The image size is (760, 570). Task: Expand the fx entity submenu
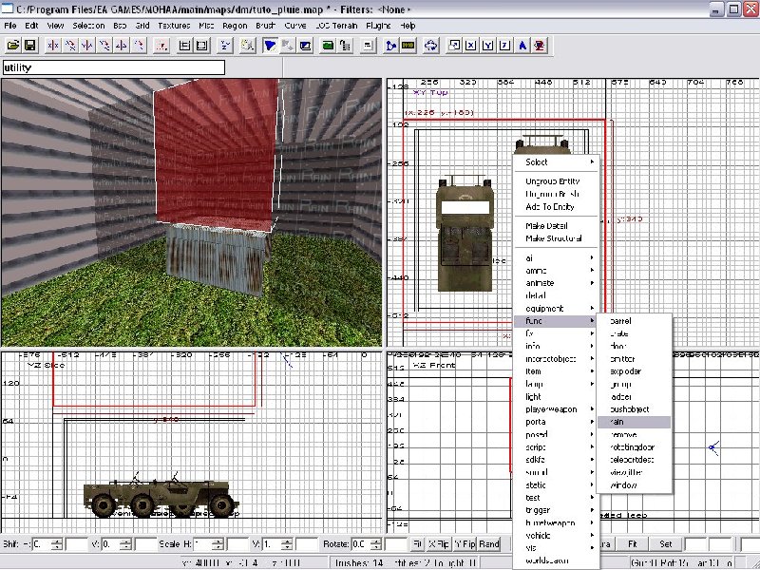(557, 333)
